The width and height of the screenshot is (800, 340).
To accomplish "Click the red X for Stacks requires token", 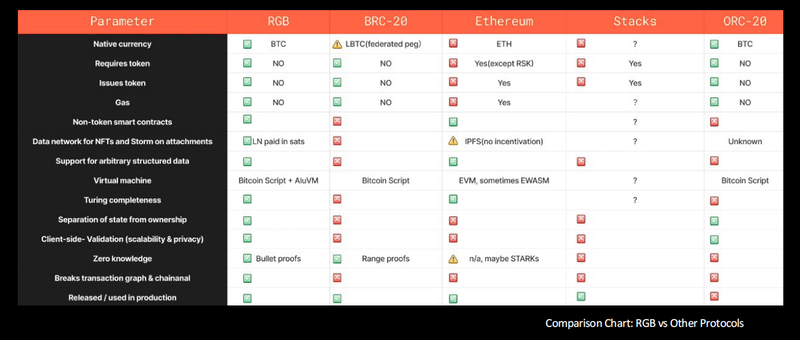I will pos(581,63).
